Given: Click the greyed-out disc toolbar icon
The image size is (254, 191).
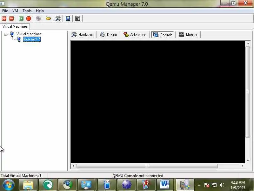Looking at the screenshot, I should pos(38,18).
